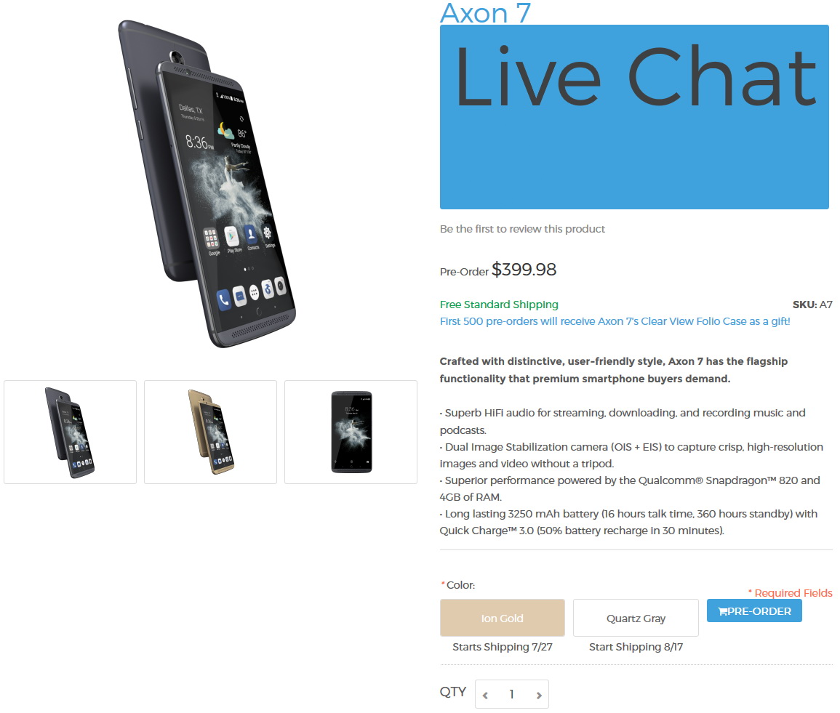Viewport: 840px width, 713px height.
Task: Click the PRE-ORDER button
Action: 754,611
